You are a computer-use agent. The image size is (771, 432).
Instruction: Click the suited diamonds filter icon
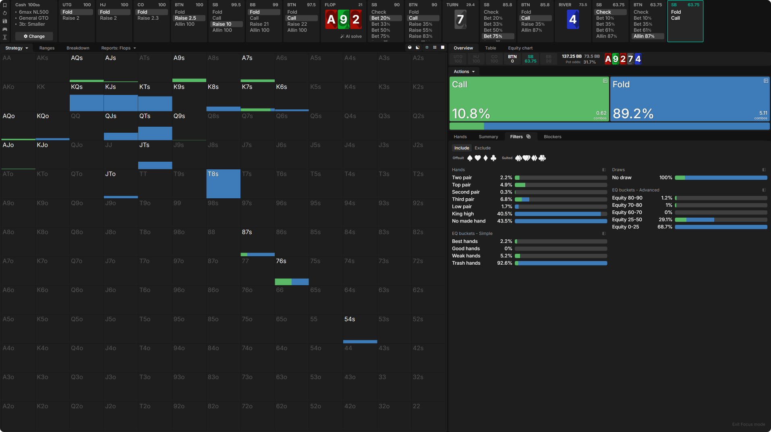coord(534,158)
